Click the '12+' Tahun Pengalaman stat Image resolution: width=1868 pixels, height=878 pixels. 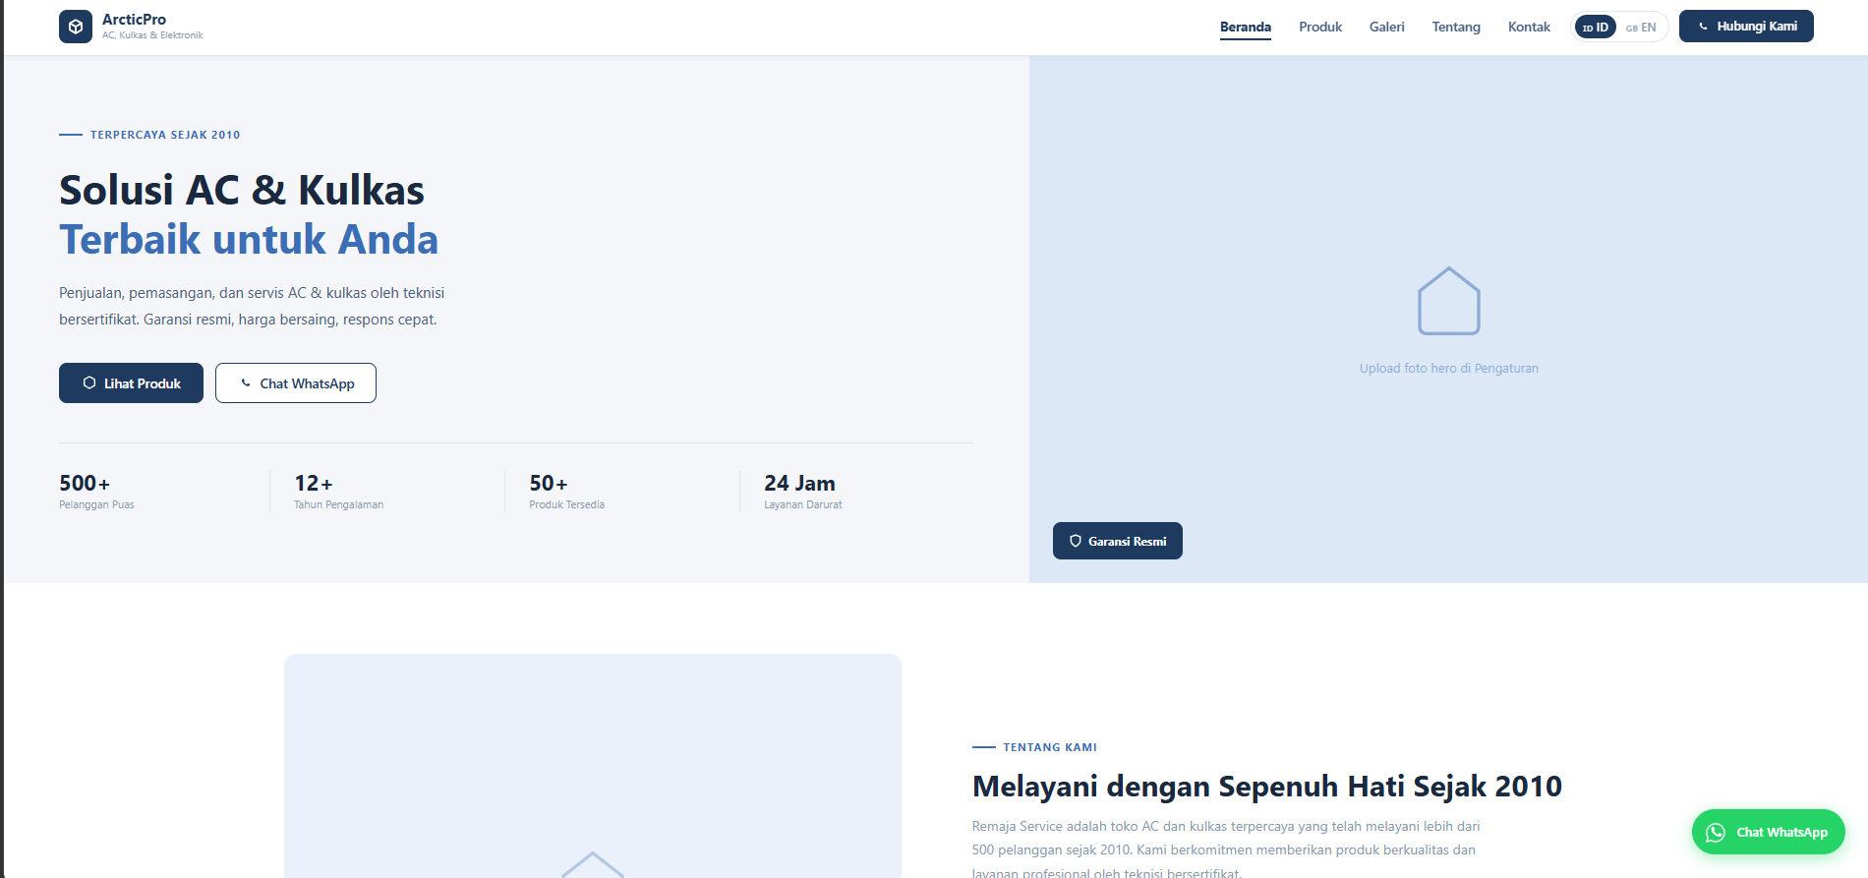click(x=314, y=483)
